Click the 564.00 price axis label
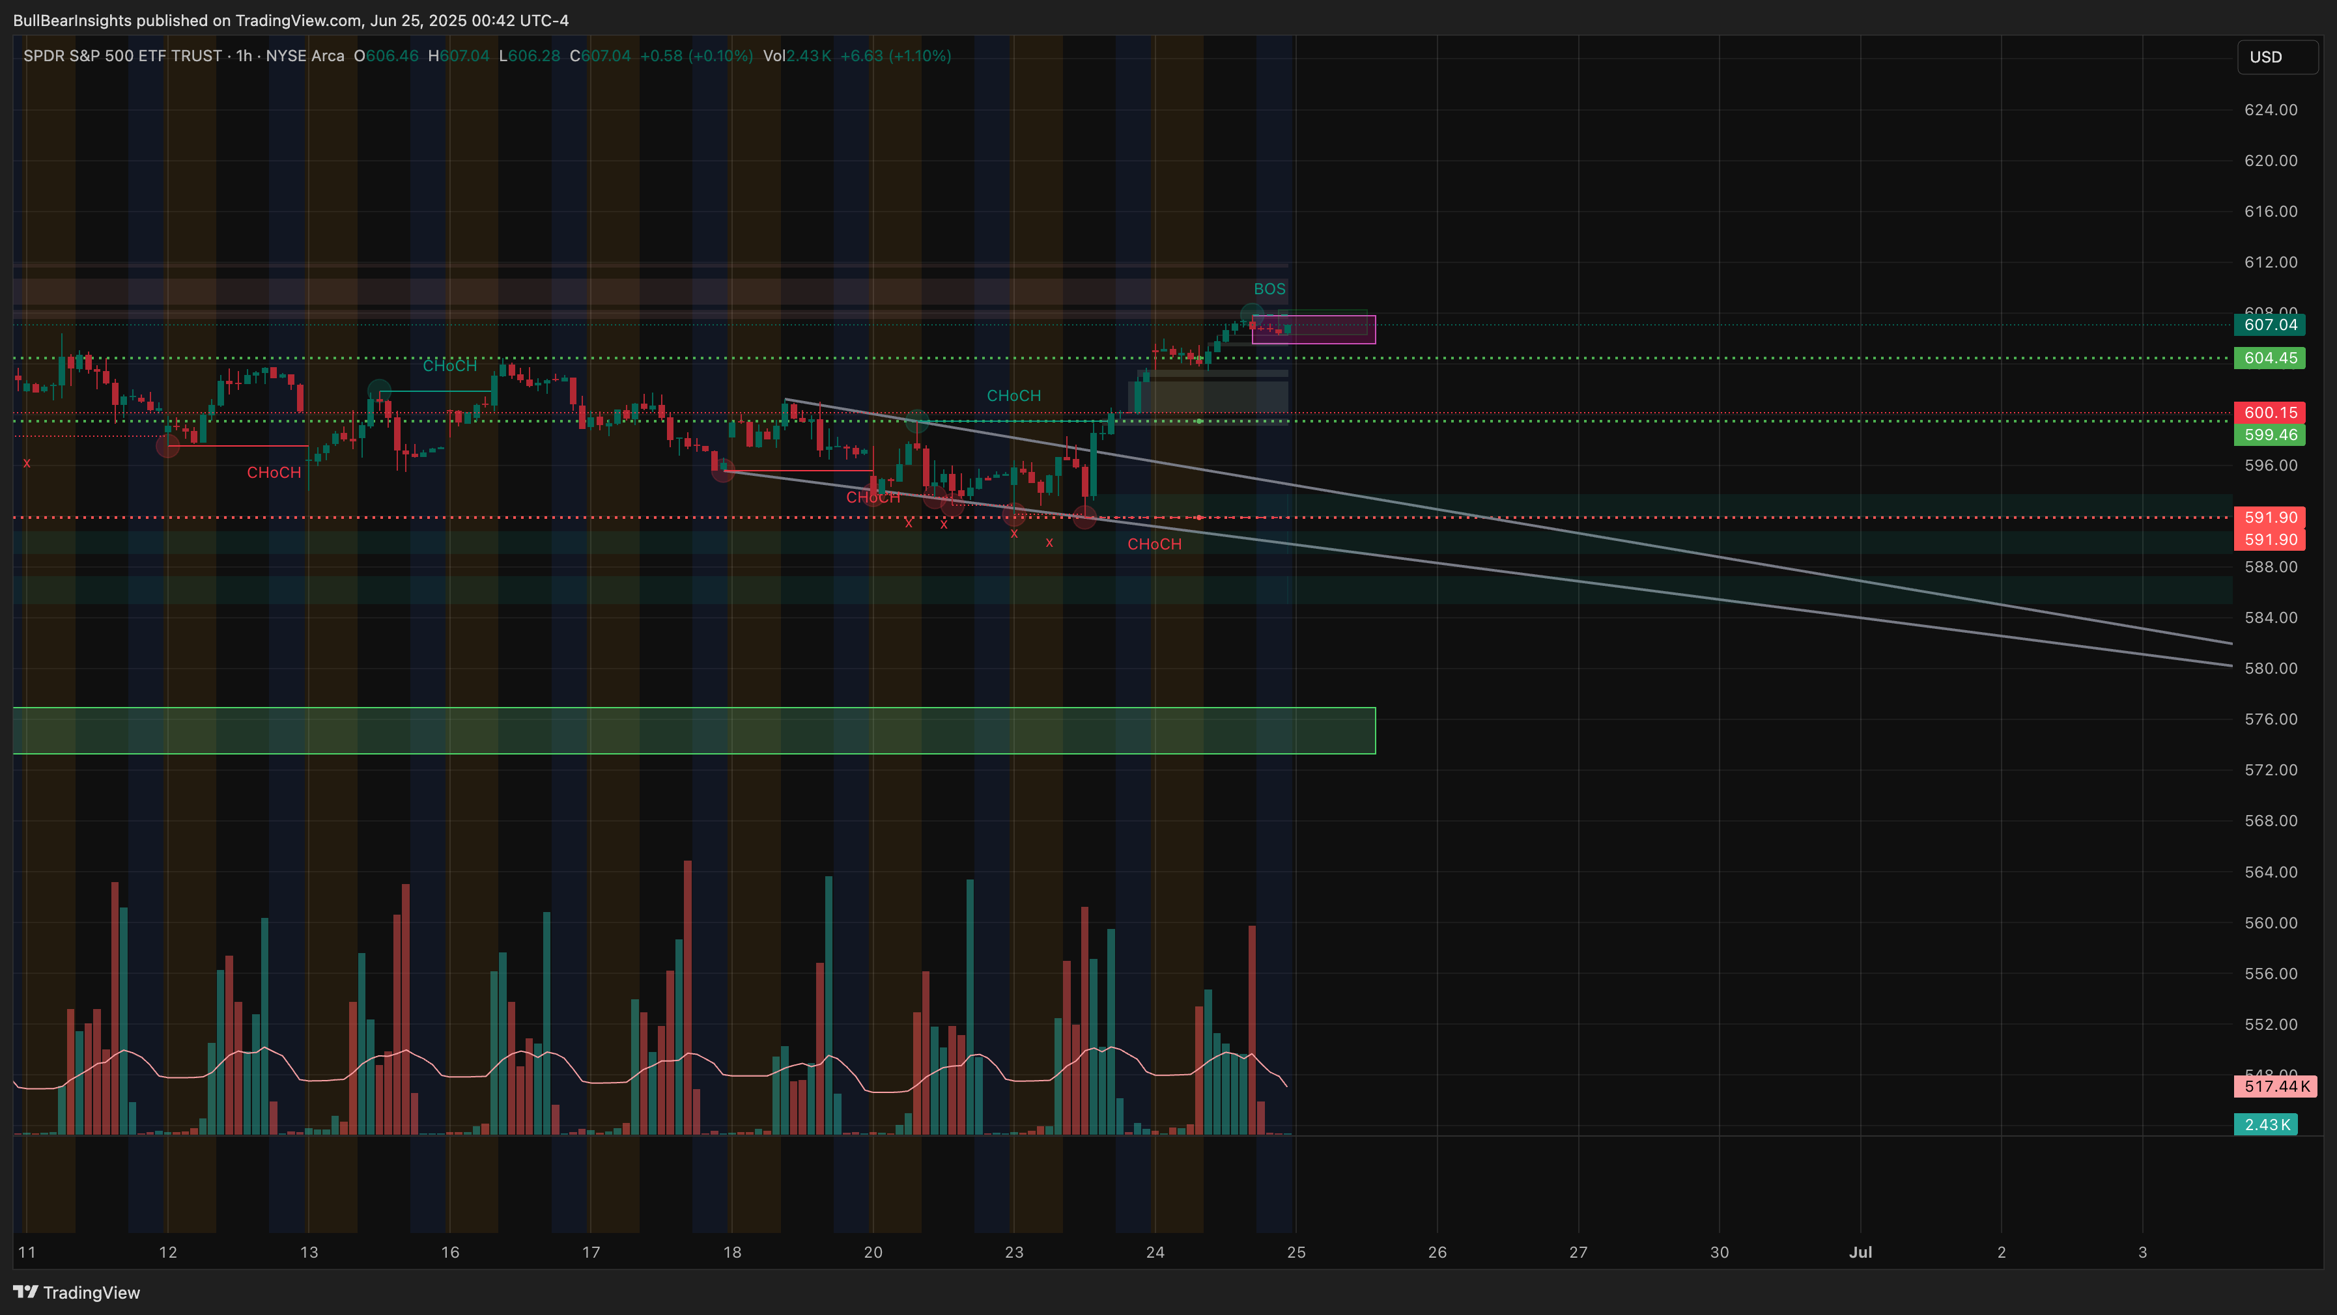 pos(2271,872)
